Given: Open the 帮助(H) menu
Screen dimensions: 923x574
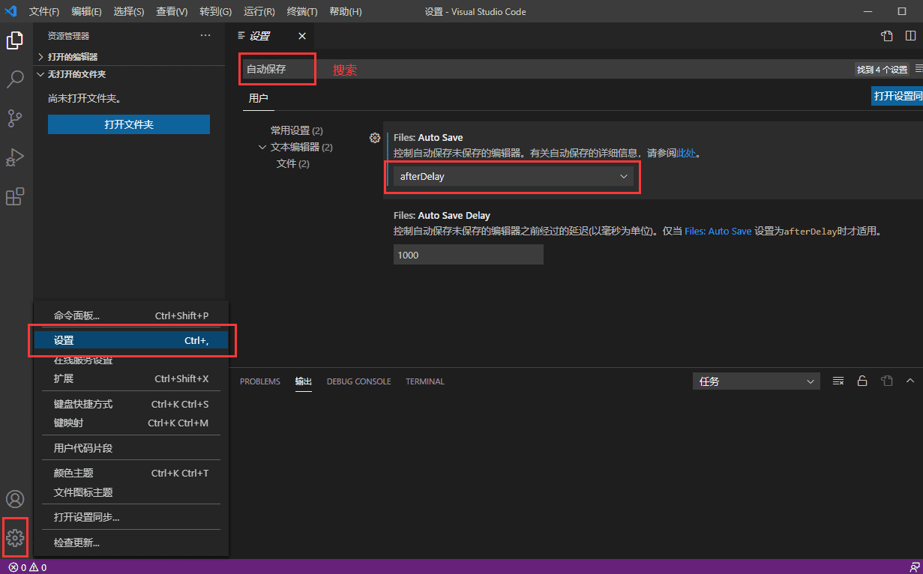Looking at the screenshot, I should coord(346,12).
